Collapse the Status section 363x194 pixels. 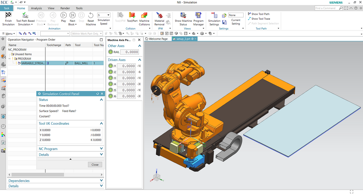tap(101, 100)
